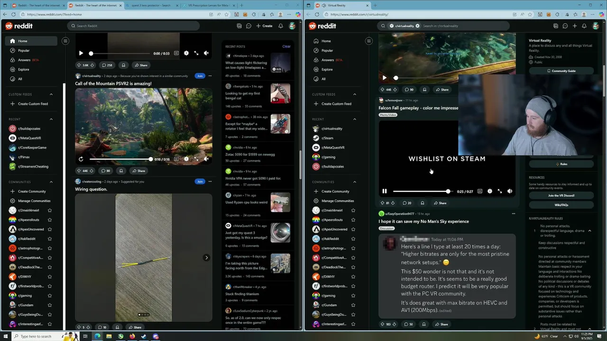The image size is (607, 341).
Task: Open settings gear on top left-window video player
Action: coord(186,54)
